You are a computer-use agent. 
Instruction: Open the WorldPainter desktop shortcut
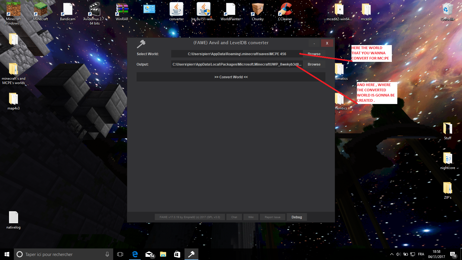click(230, 12)
